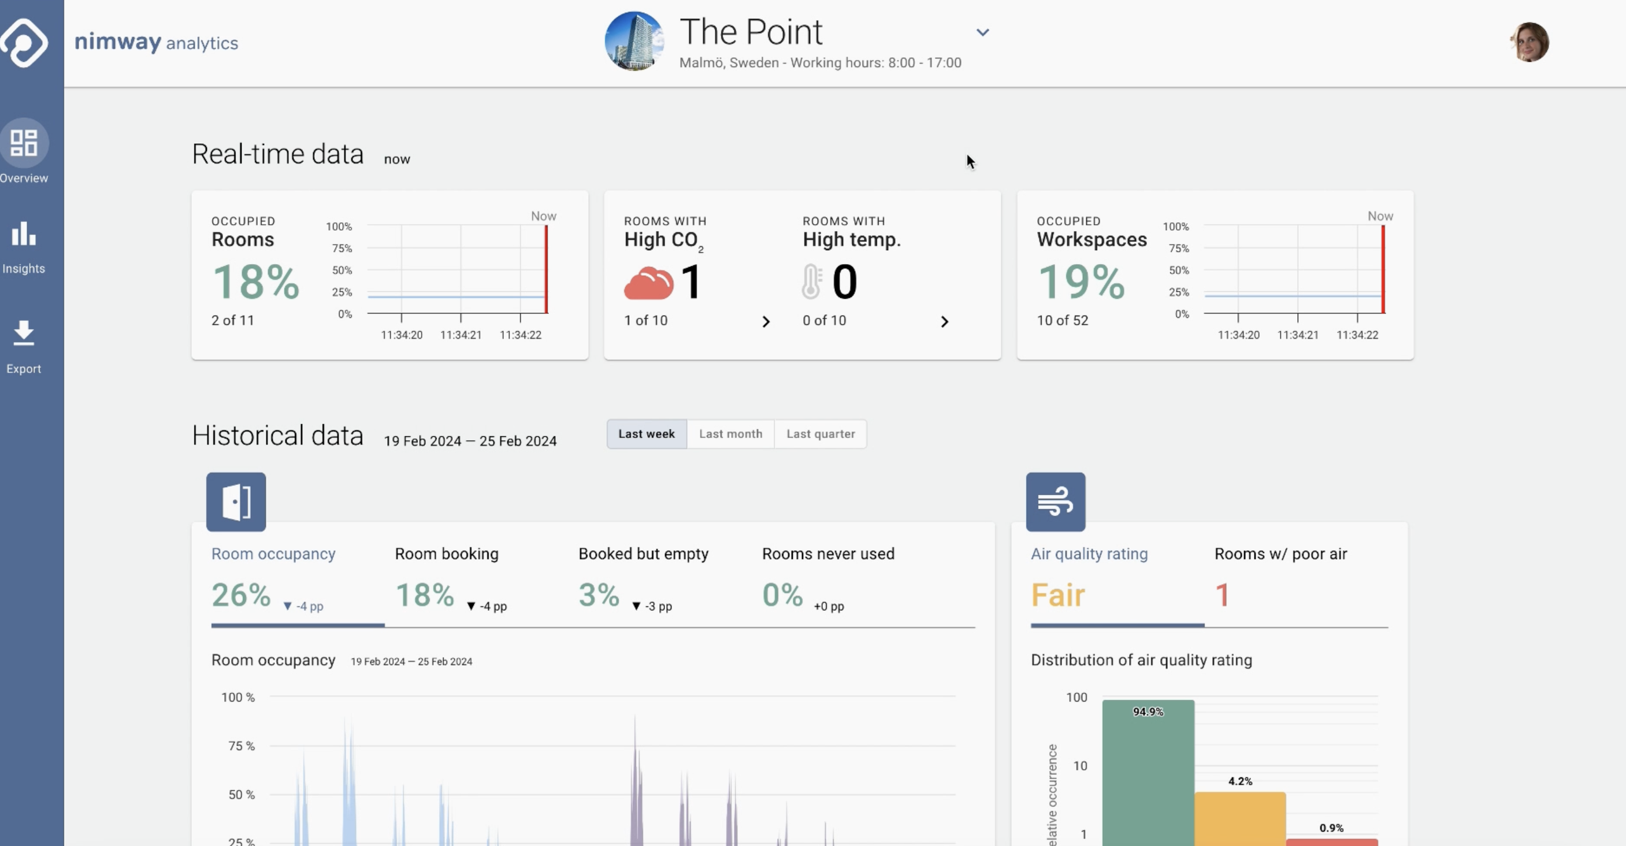Select the Room booking metric
Image resolution: width=1626 pixels, height=846 pixels.
point(446,553)
